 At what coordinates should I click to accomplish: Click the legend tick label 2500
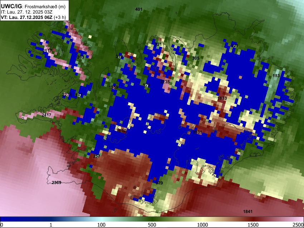[x=298, y=225]
